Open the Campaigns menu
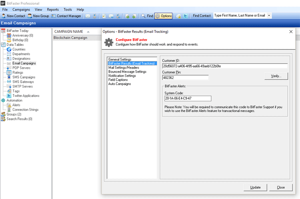300x199 pixels. (21, 10)
